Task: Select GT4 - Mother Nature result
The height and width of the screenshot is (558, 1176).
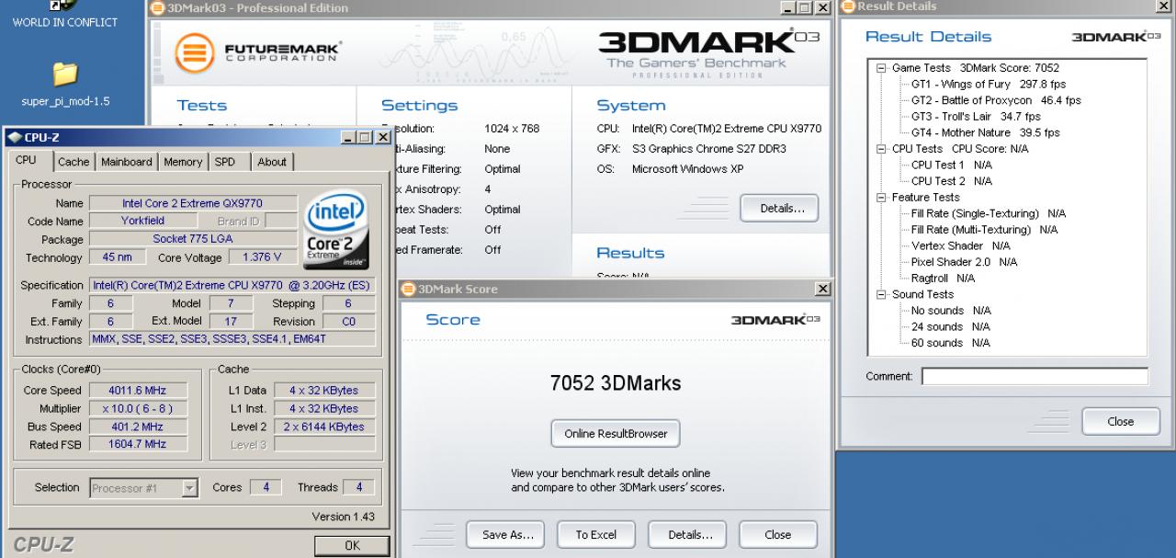Action: (985, 132)
